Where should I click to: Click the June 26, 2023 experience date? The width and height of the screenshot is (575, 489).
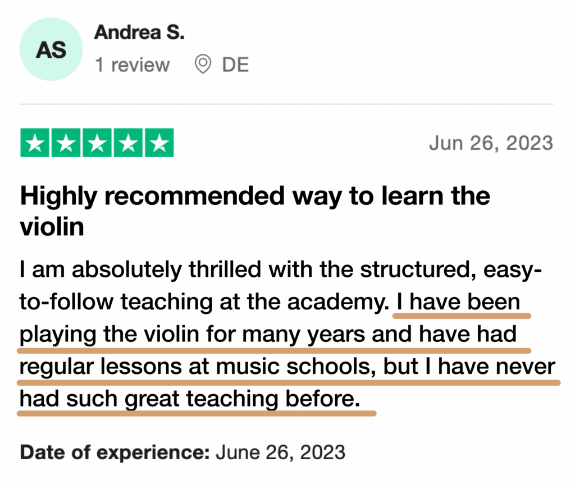[x=280, y=451]
